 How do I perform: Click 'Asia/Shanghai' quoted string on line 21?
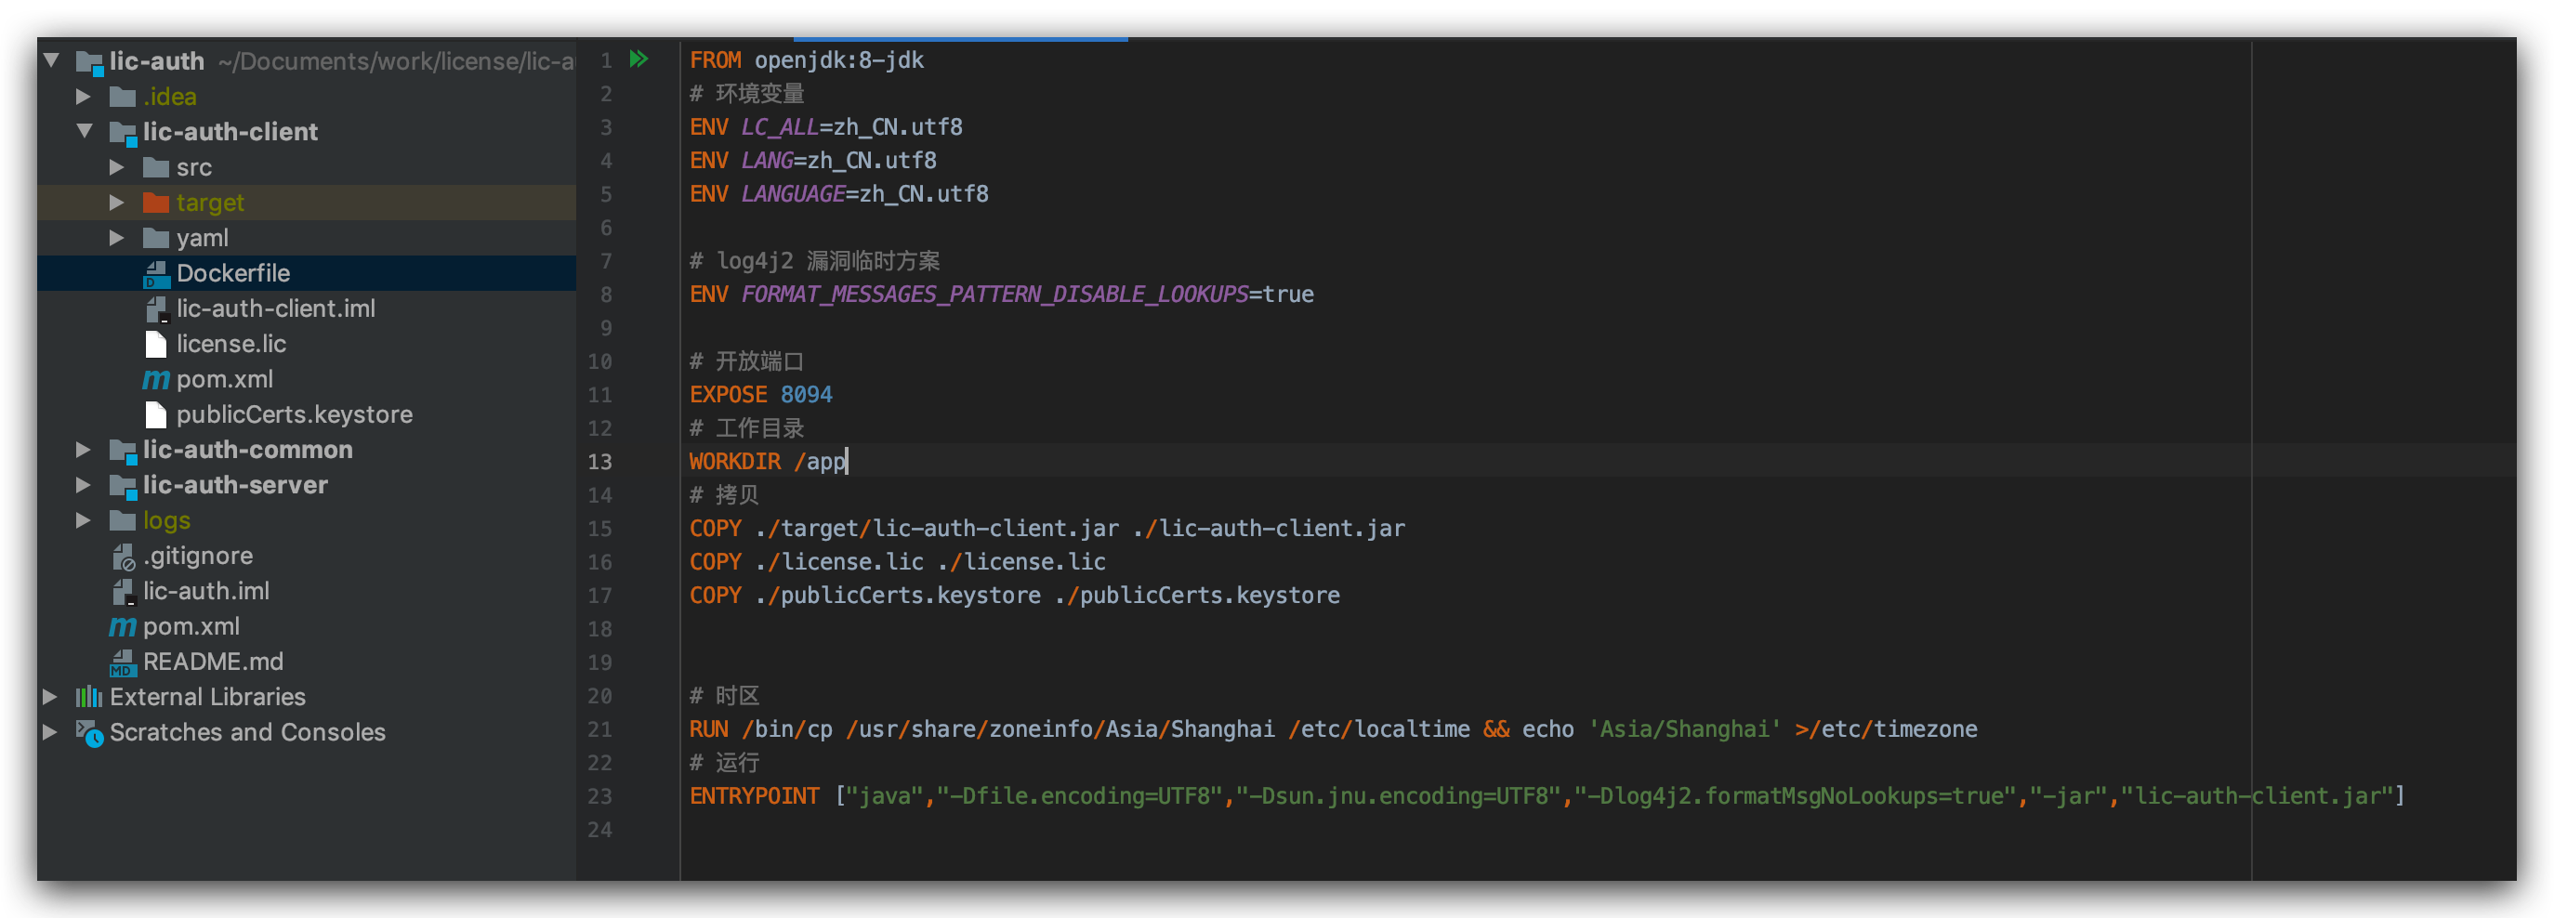coord(1684,729)
